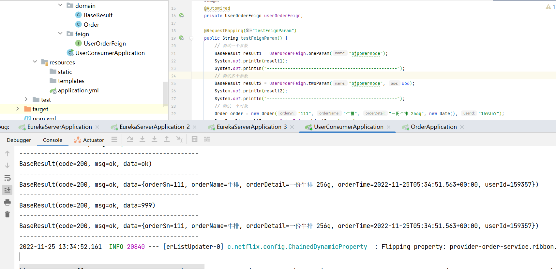Click the Trace Current Stream Chain icon
This screenshot has width=556, height=269.
(x=207, y=139)
